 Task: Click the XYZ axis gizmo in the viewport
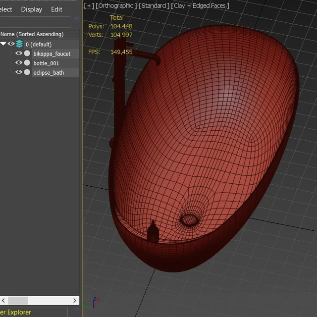92,303
